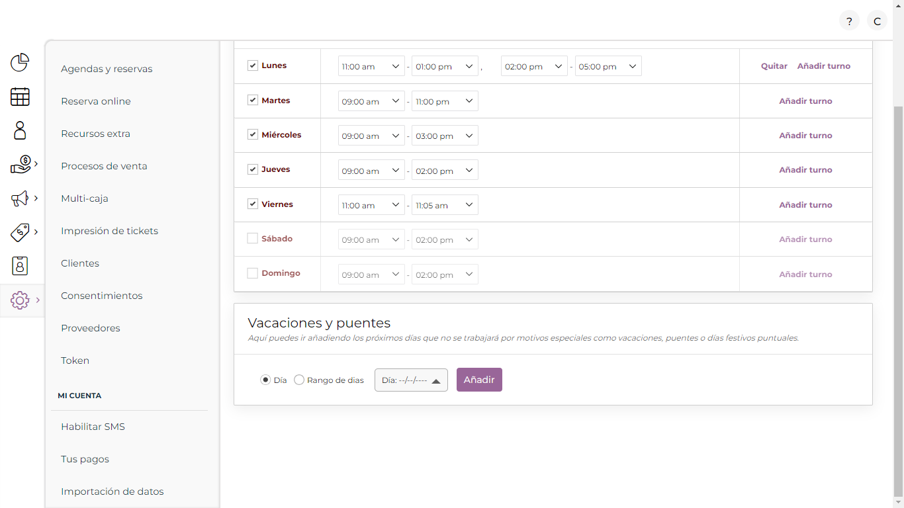Uncheck the Jueves checkbox
The width and height of the screenshot is (904, 508).
[x=252, y=169]
